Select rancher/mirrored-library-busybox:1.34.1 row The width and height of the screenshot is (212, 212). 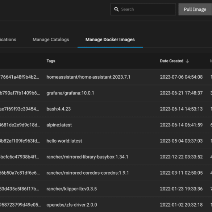click(106, 157)
